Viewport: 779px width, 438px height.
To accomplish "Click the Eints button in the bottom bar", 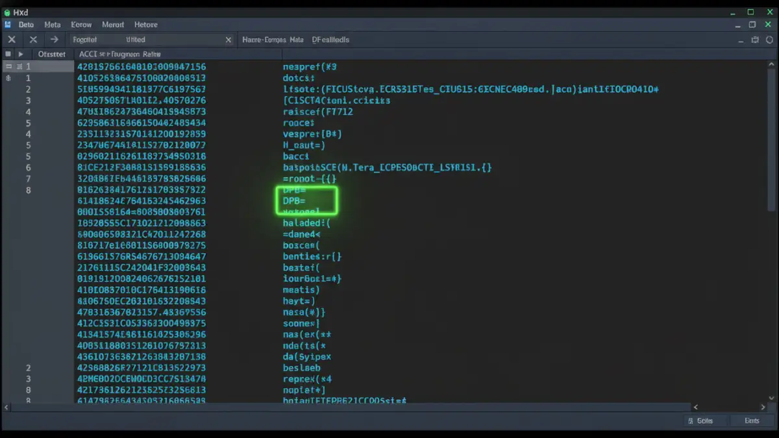I will click(752, 420).
